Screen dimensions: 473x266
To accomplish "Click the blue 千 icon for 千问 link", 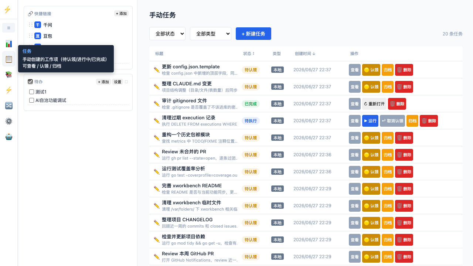I will click(38, 25).
